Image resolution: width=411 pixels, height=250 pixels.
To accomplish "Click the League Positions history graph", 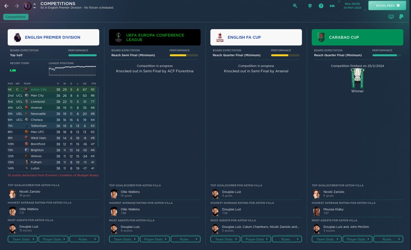I will pos(72,71).
